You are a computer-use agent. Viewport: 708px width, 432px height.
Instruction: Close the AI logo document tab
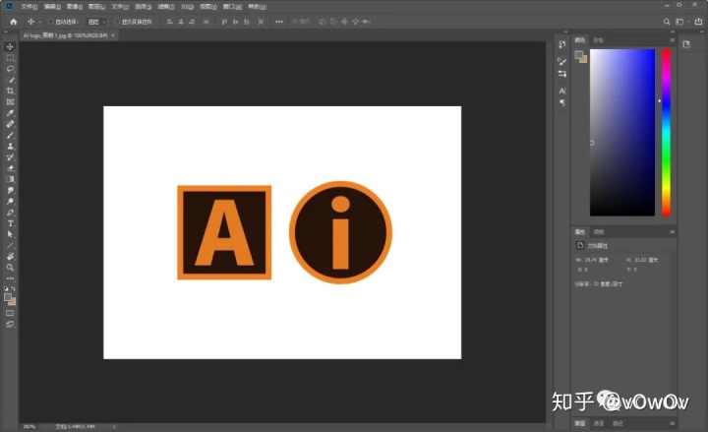[113, 35]
